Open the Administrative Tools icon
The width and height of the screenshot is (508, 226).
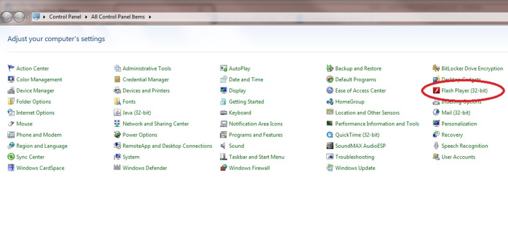(x=117, y=68)
